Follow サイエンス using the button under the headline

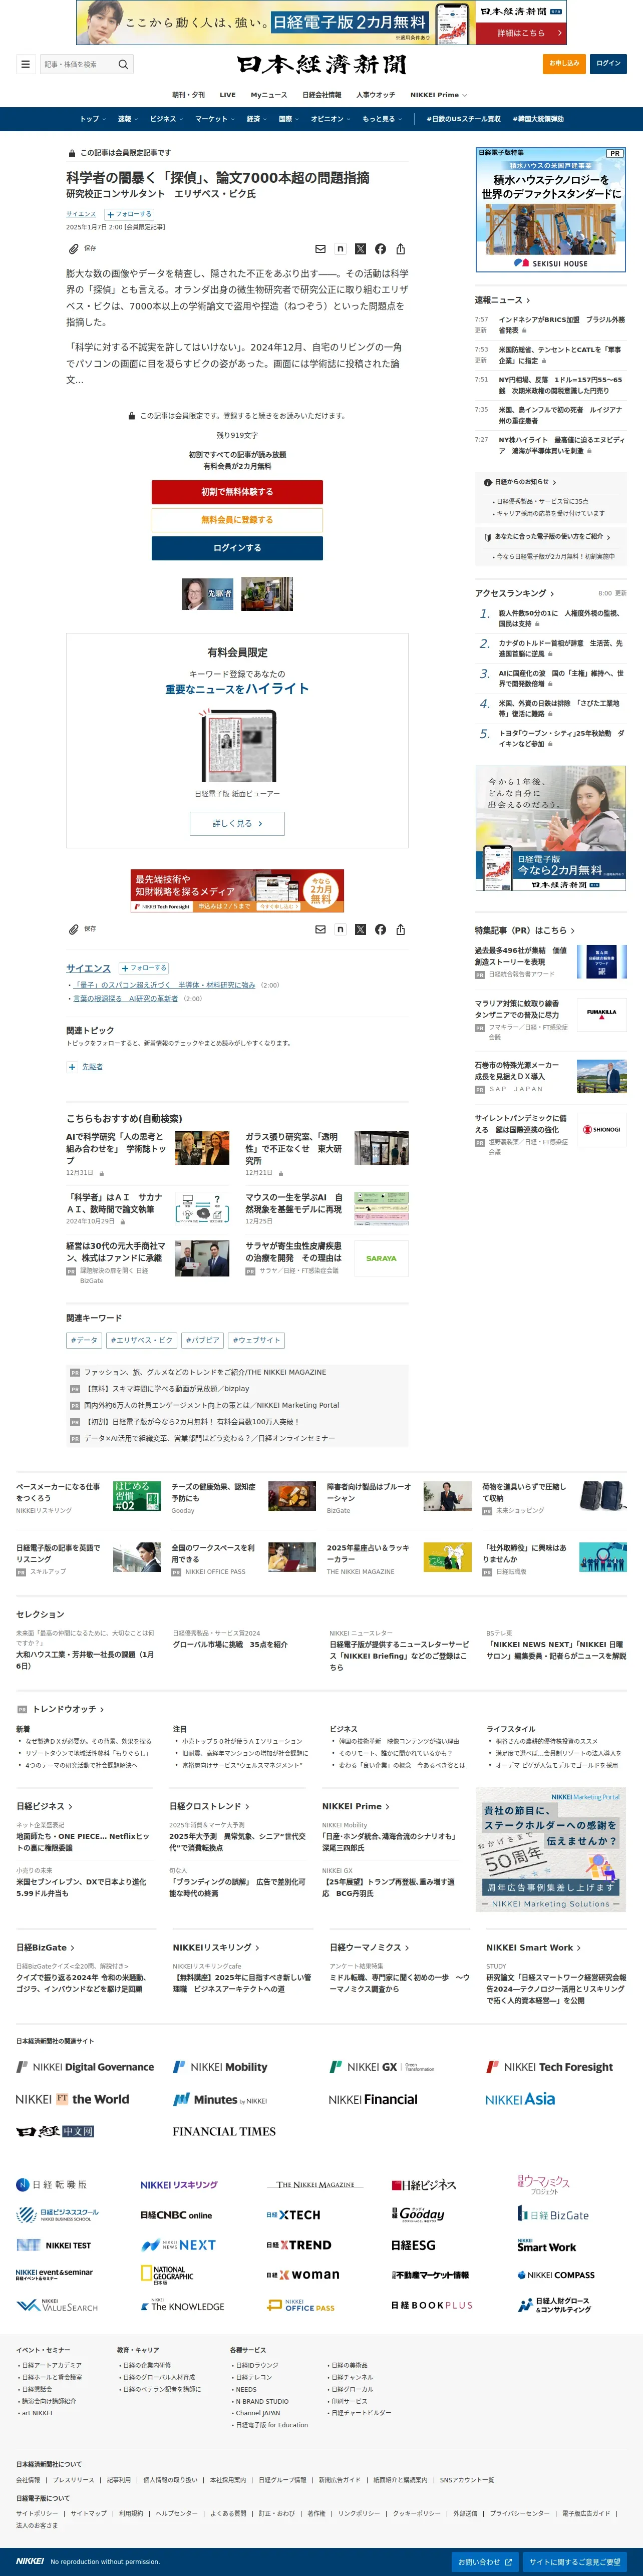click(129, 214)
